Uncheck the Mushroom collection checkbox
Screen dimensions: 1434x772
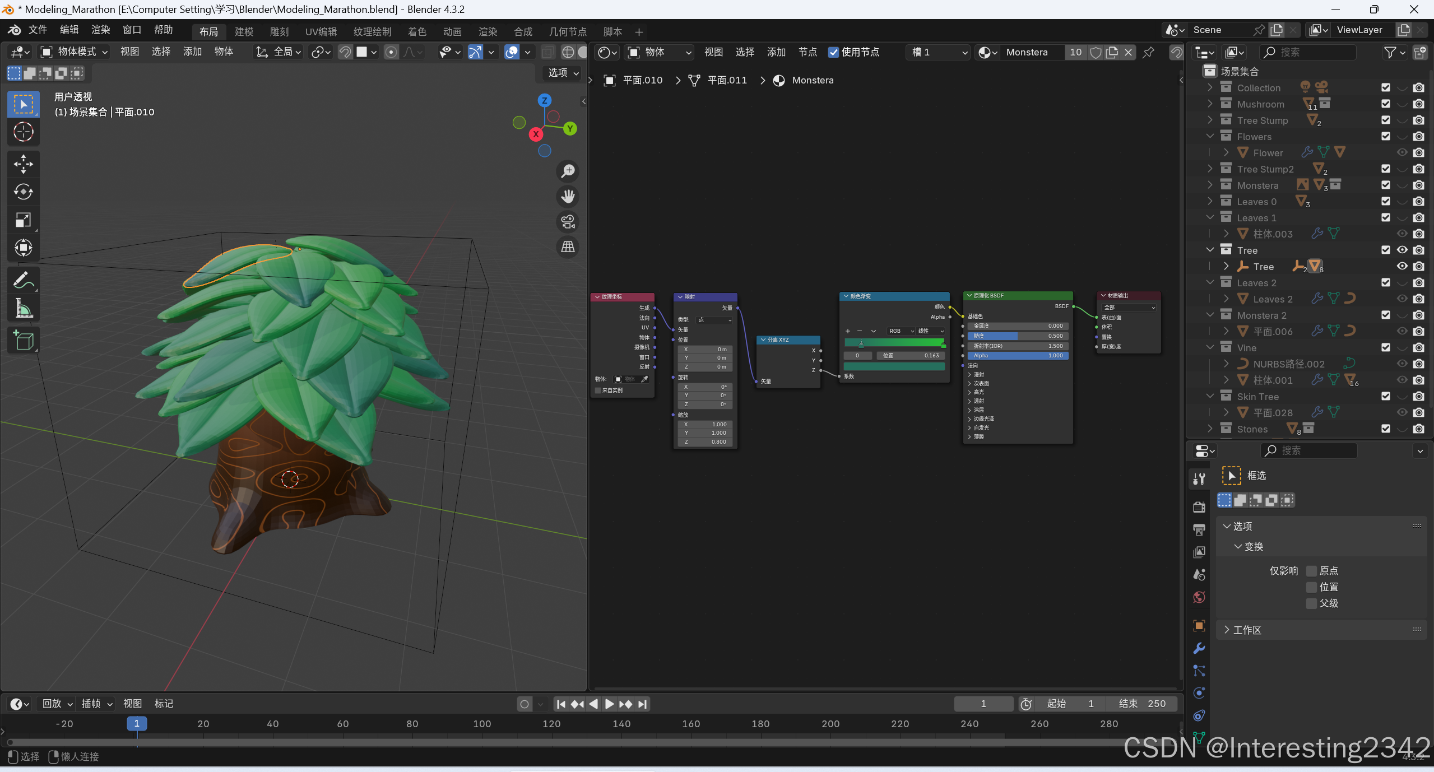(1386, 104)
